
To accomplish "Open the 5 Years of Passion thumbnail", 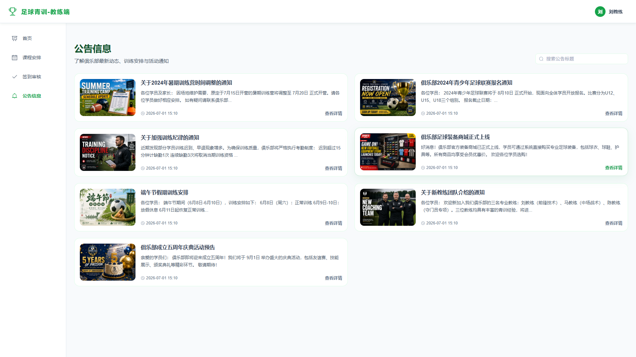I will click(108, 262).
